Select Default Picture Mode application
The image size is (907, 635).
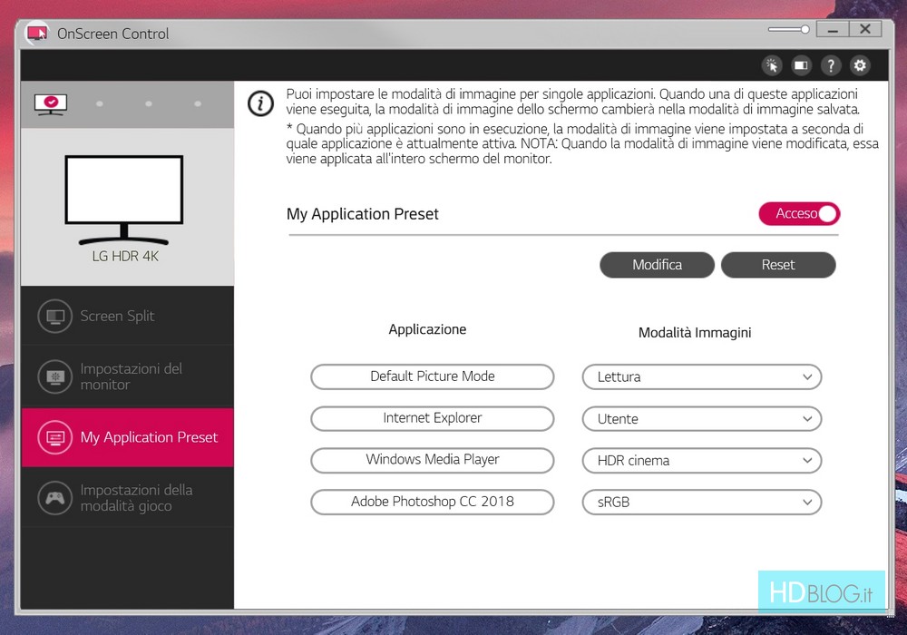pos(432,376)
